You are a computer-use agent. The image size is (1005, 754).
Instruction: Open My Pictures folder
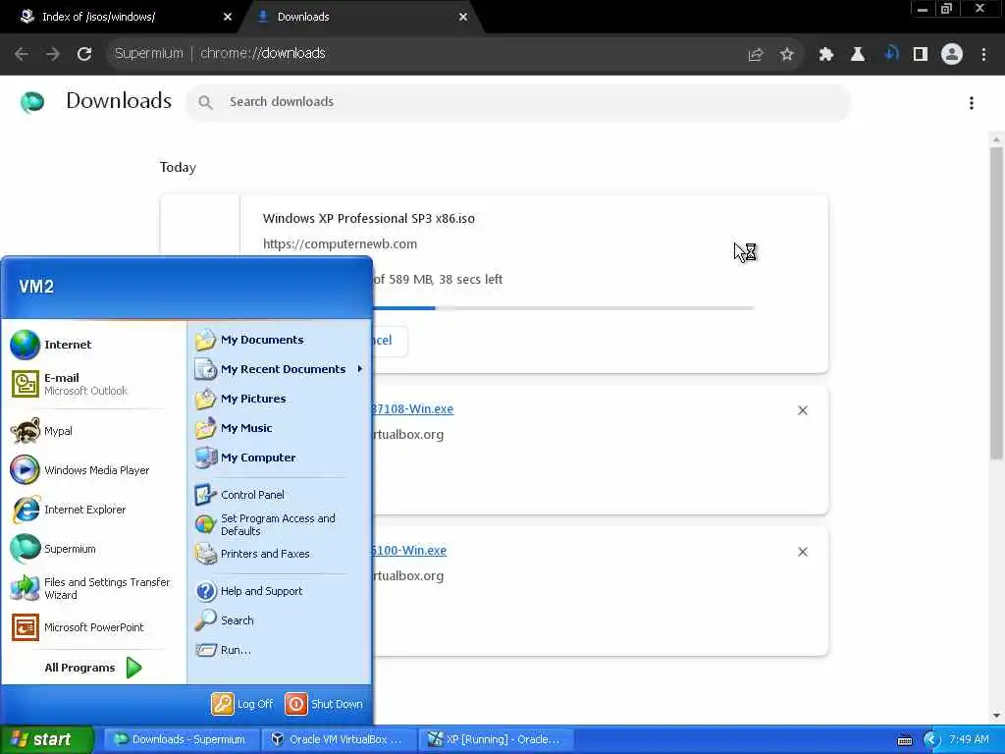click(240, 399)
